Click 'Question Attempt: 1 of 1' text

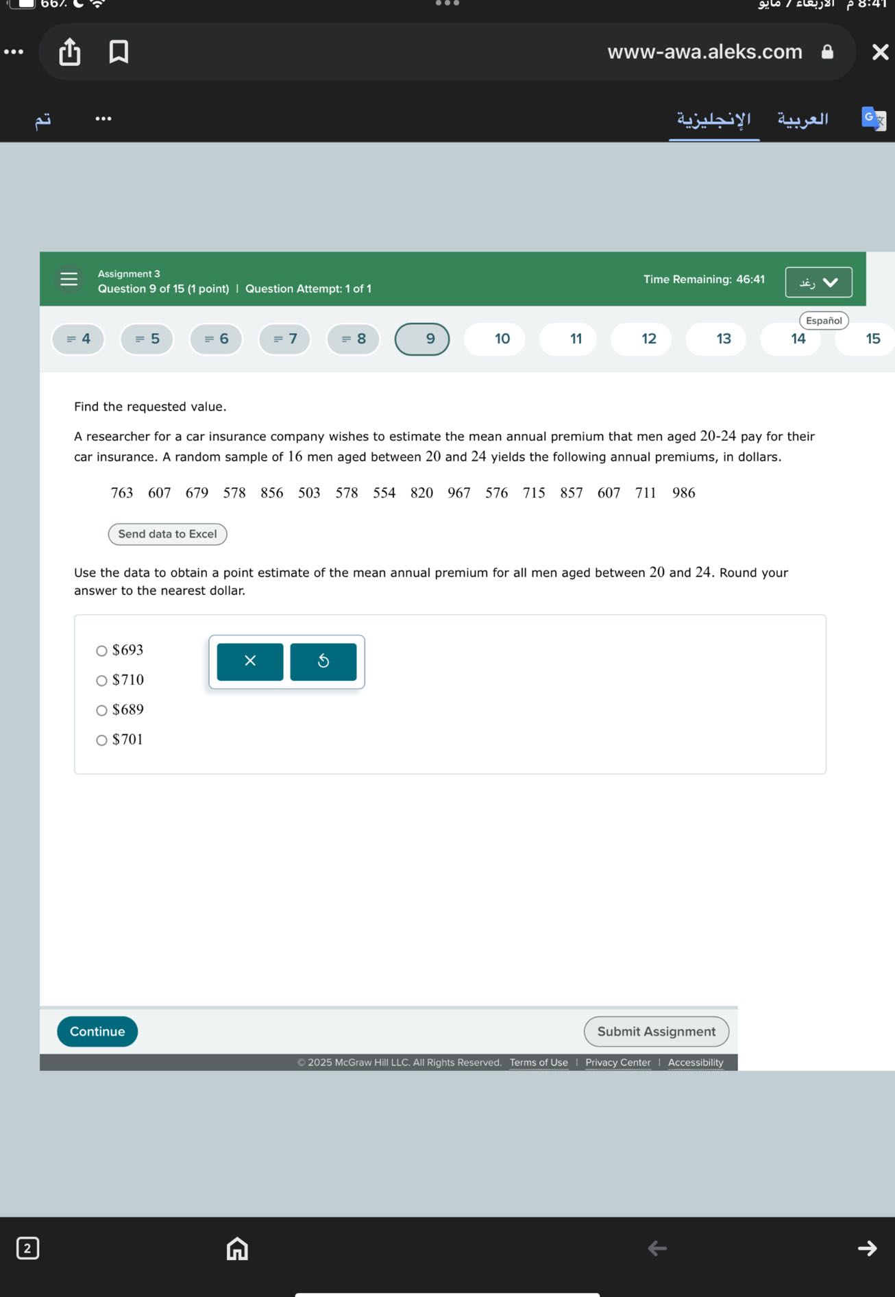(x=308, y=289)
